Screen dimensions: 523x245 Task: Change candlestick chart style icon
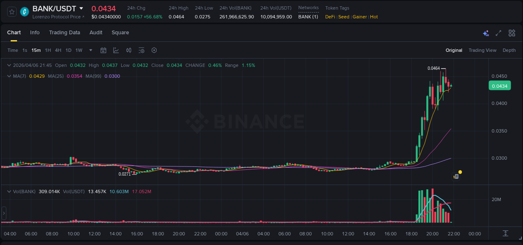coord(129,50)
